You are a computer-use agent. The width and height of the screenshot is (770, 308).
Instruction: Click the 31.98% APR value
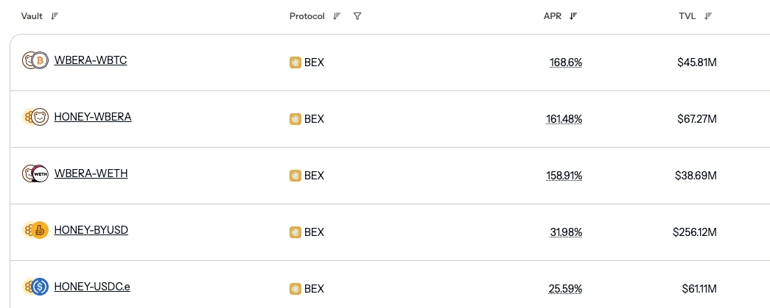(566, 232)
